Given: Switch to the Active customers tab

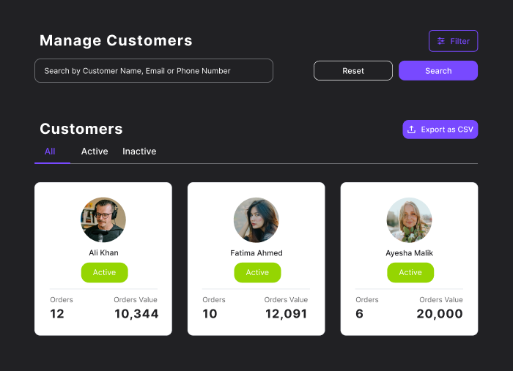Looking at the screenshot, I should (x=95, y=151).
